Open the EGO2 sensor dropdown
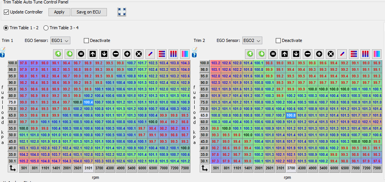The height and width of the screenshot is (182, 385). point(252,40)
